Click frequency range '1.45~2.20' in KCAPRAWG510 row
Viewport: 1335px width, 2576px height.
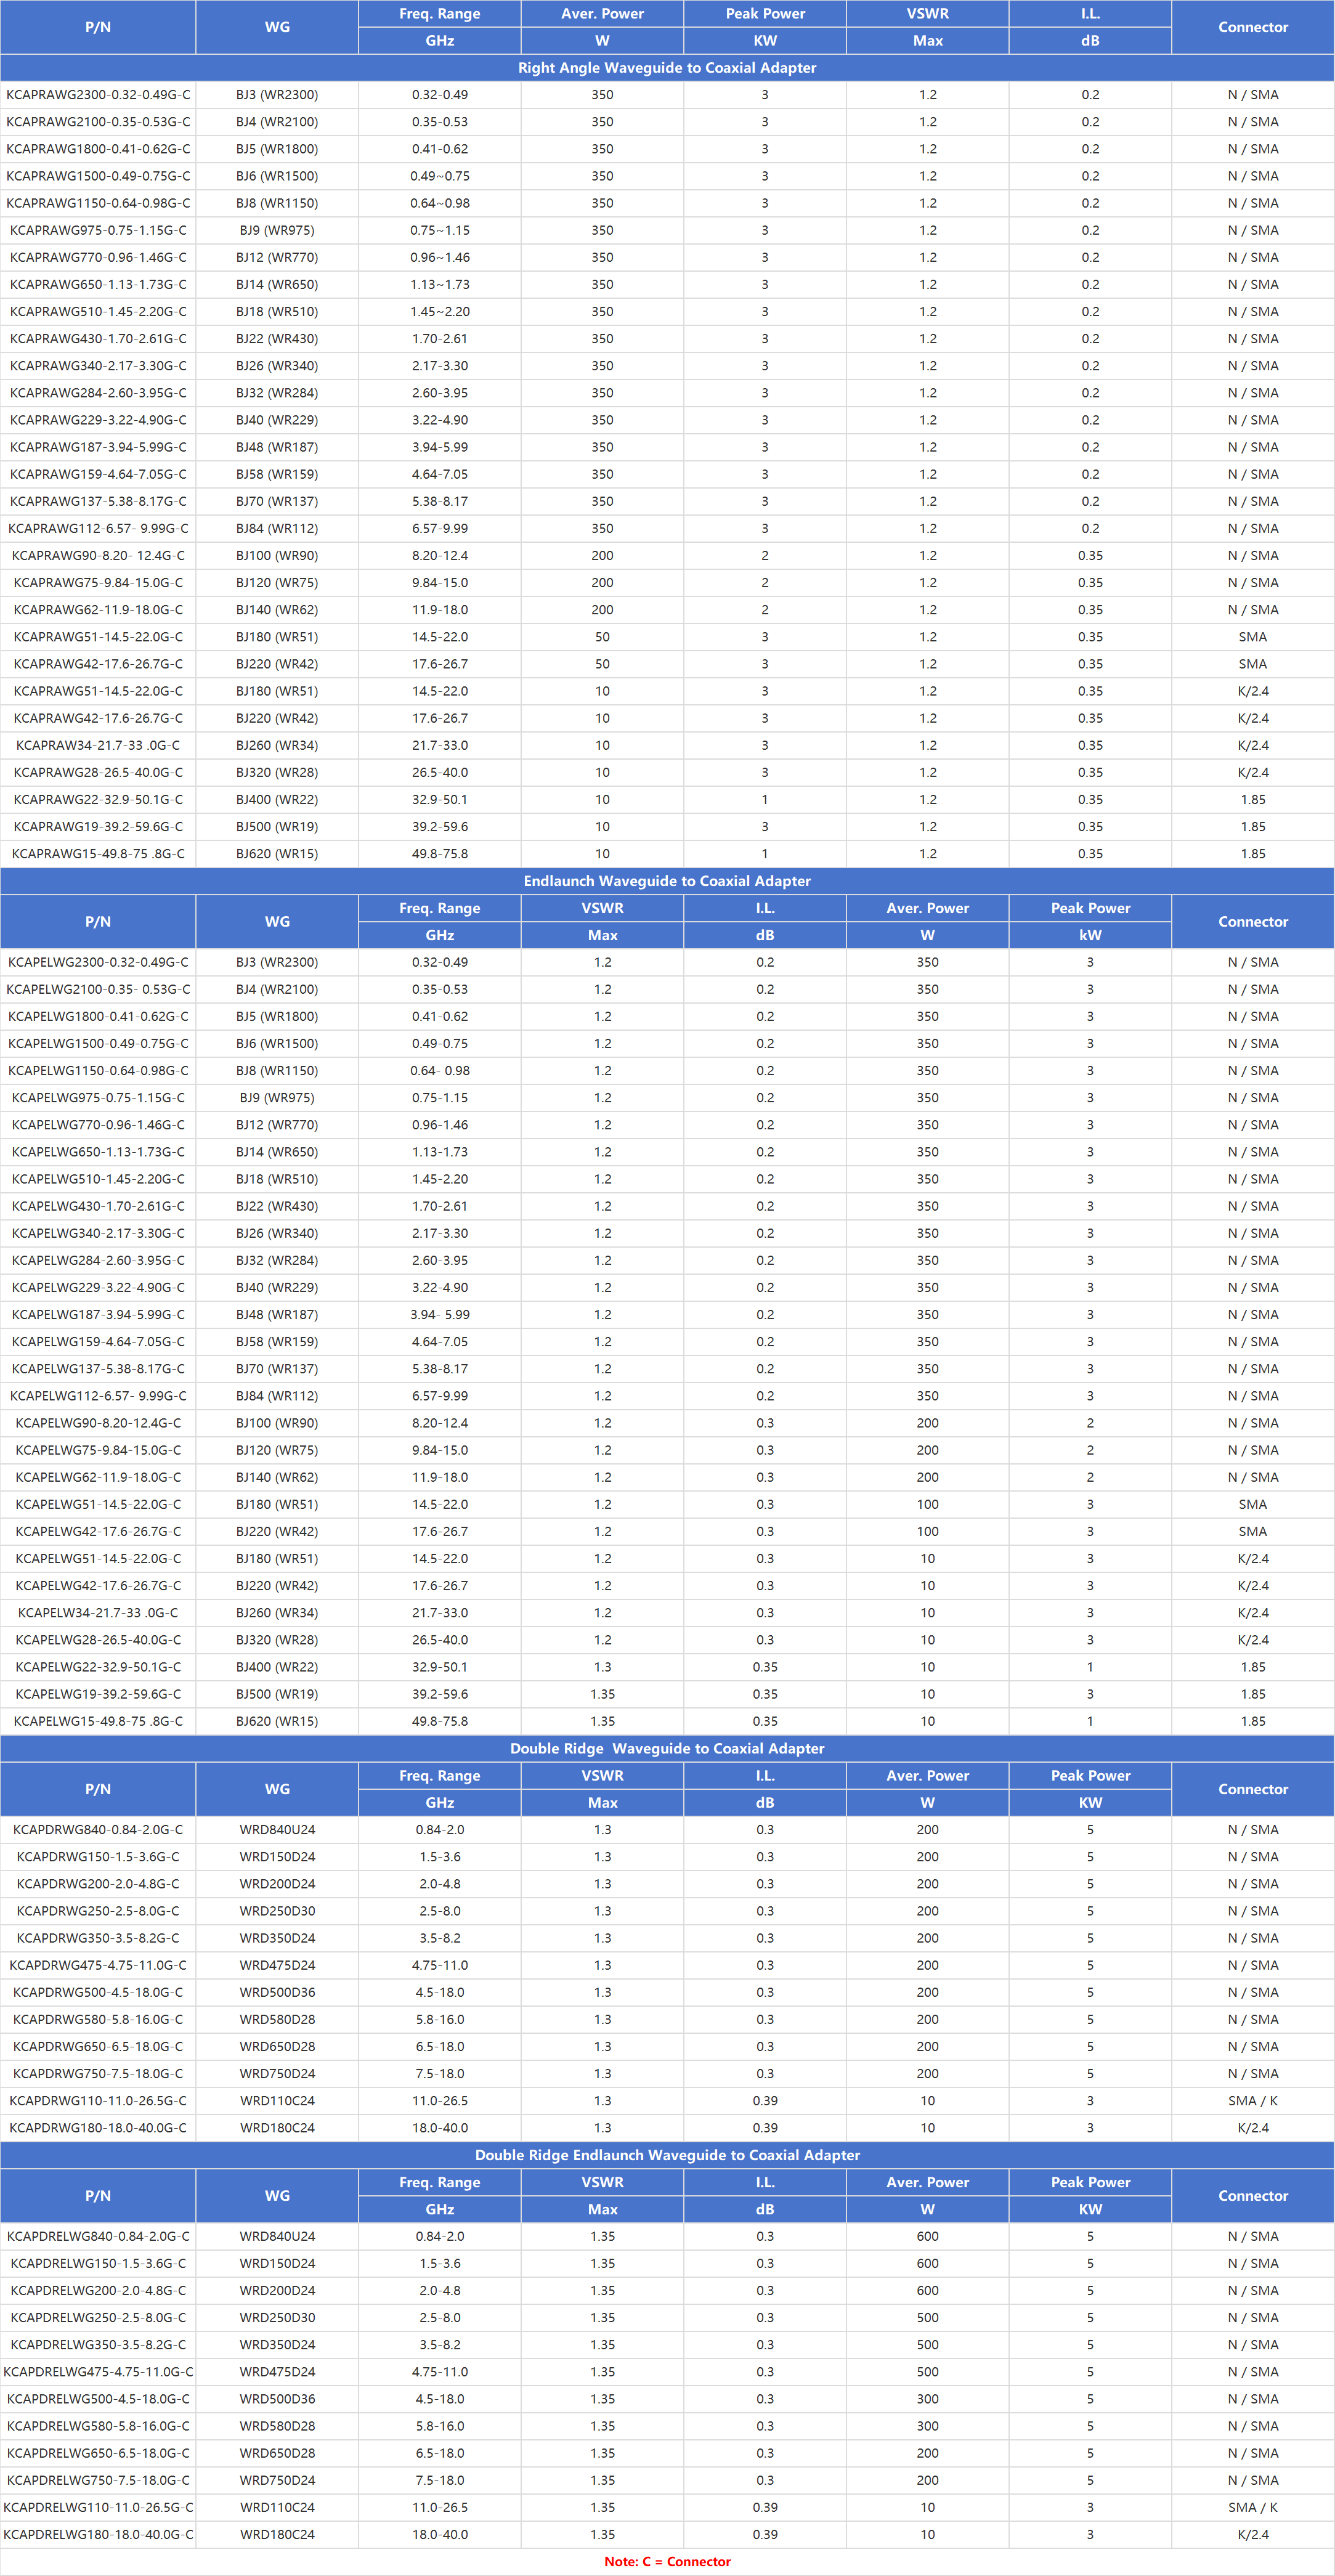(x=440, y=311)
